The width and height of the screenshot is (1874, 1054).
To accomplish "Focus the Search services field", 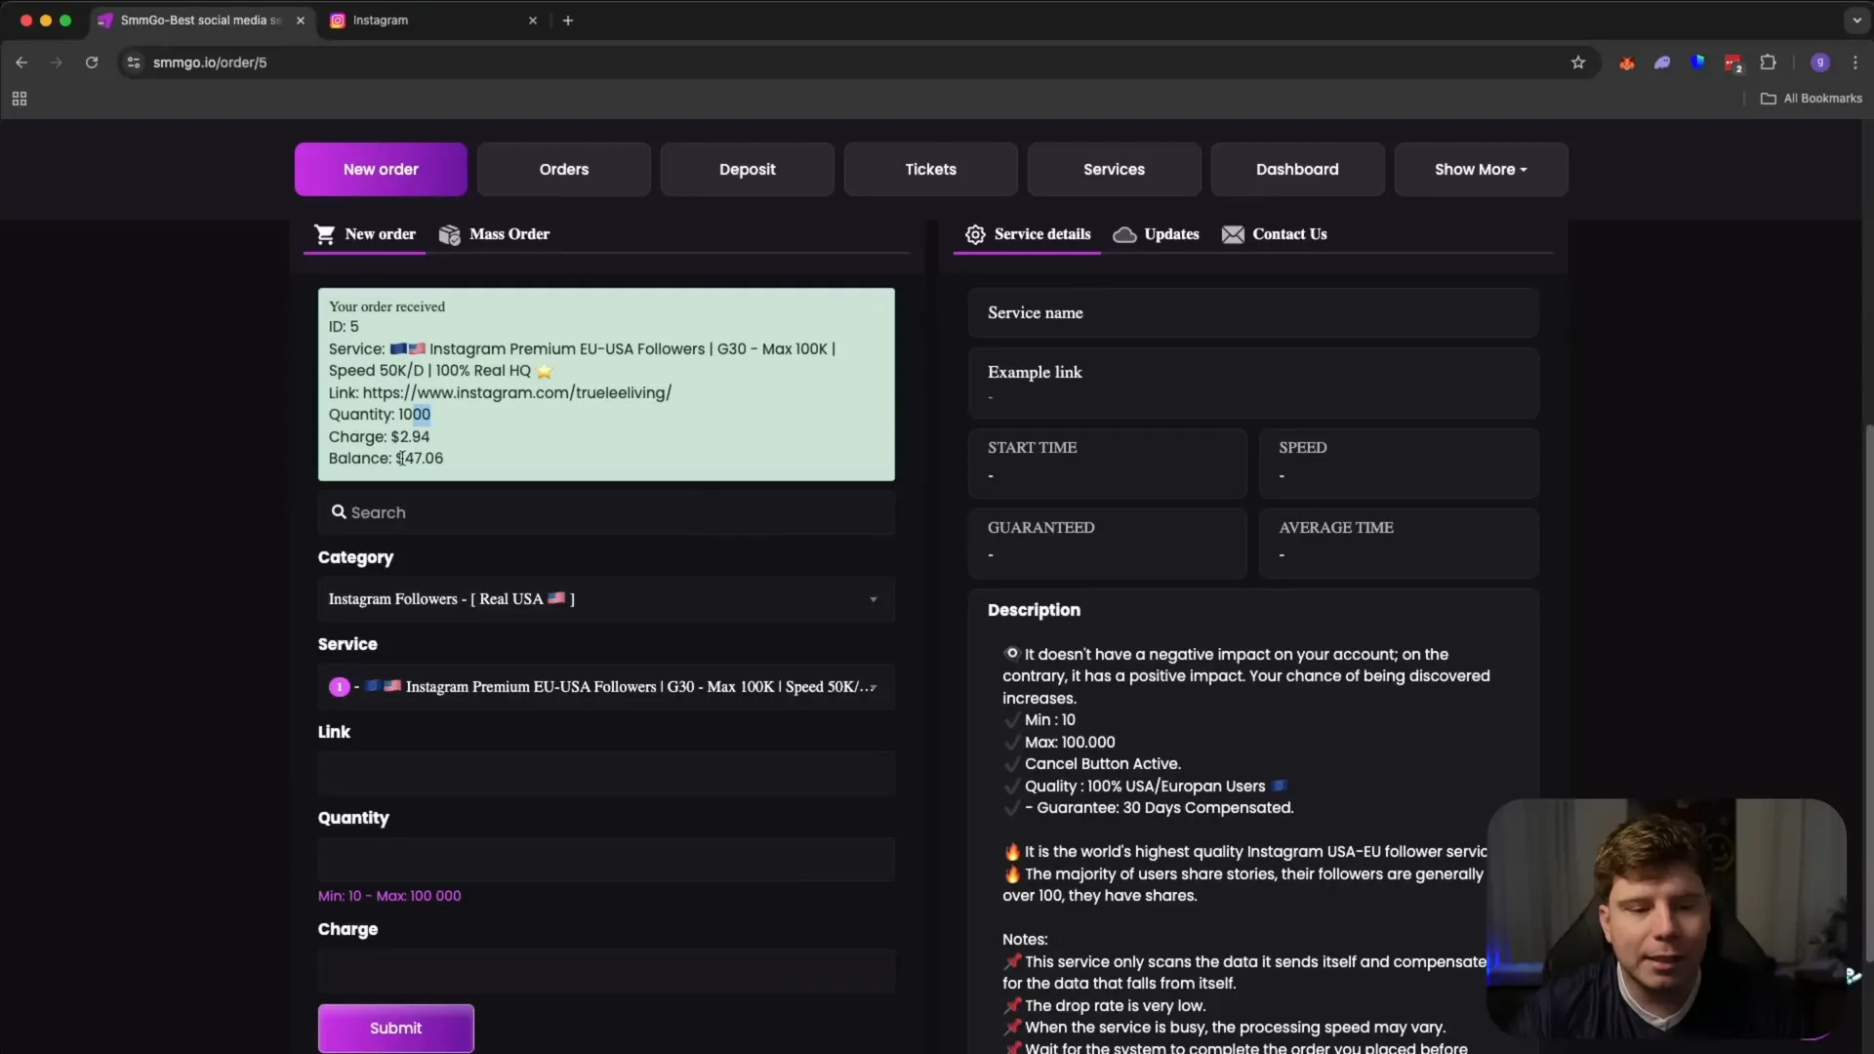I will tap(605, 512).
